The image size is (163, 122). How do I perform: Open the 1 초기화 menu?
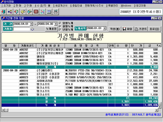click(x=6, y=6)
